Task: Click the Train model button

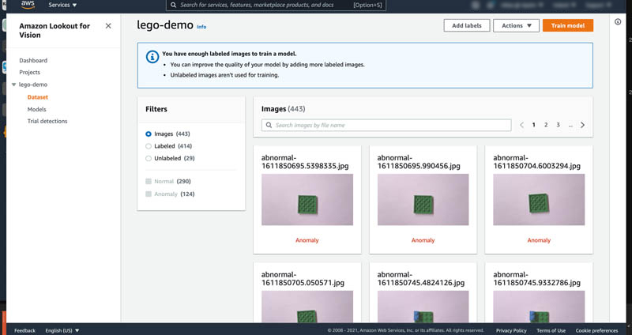Action: click(x=567, y=25)
